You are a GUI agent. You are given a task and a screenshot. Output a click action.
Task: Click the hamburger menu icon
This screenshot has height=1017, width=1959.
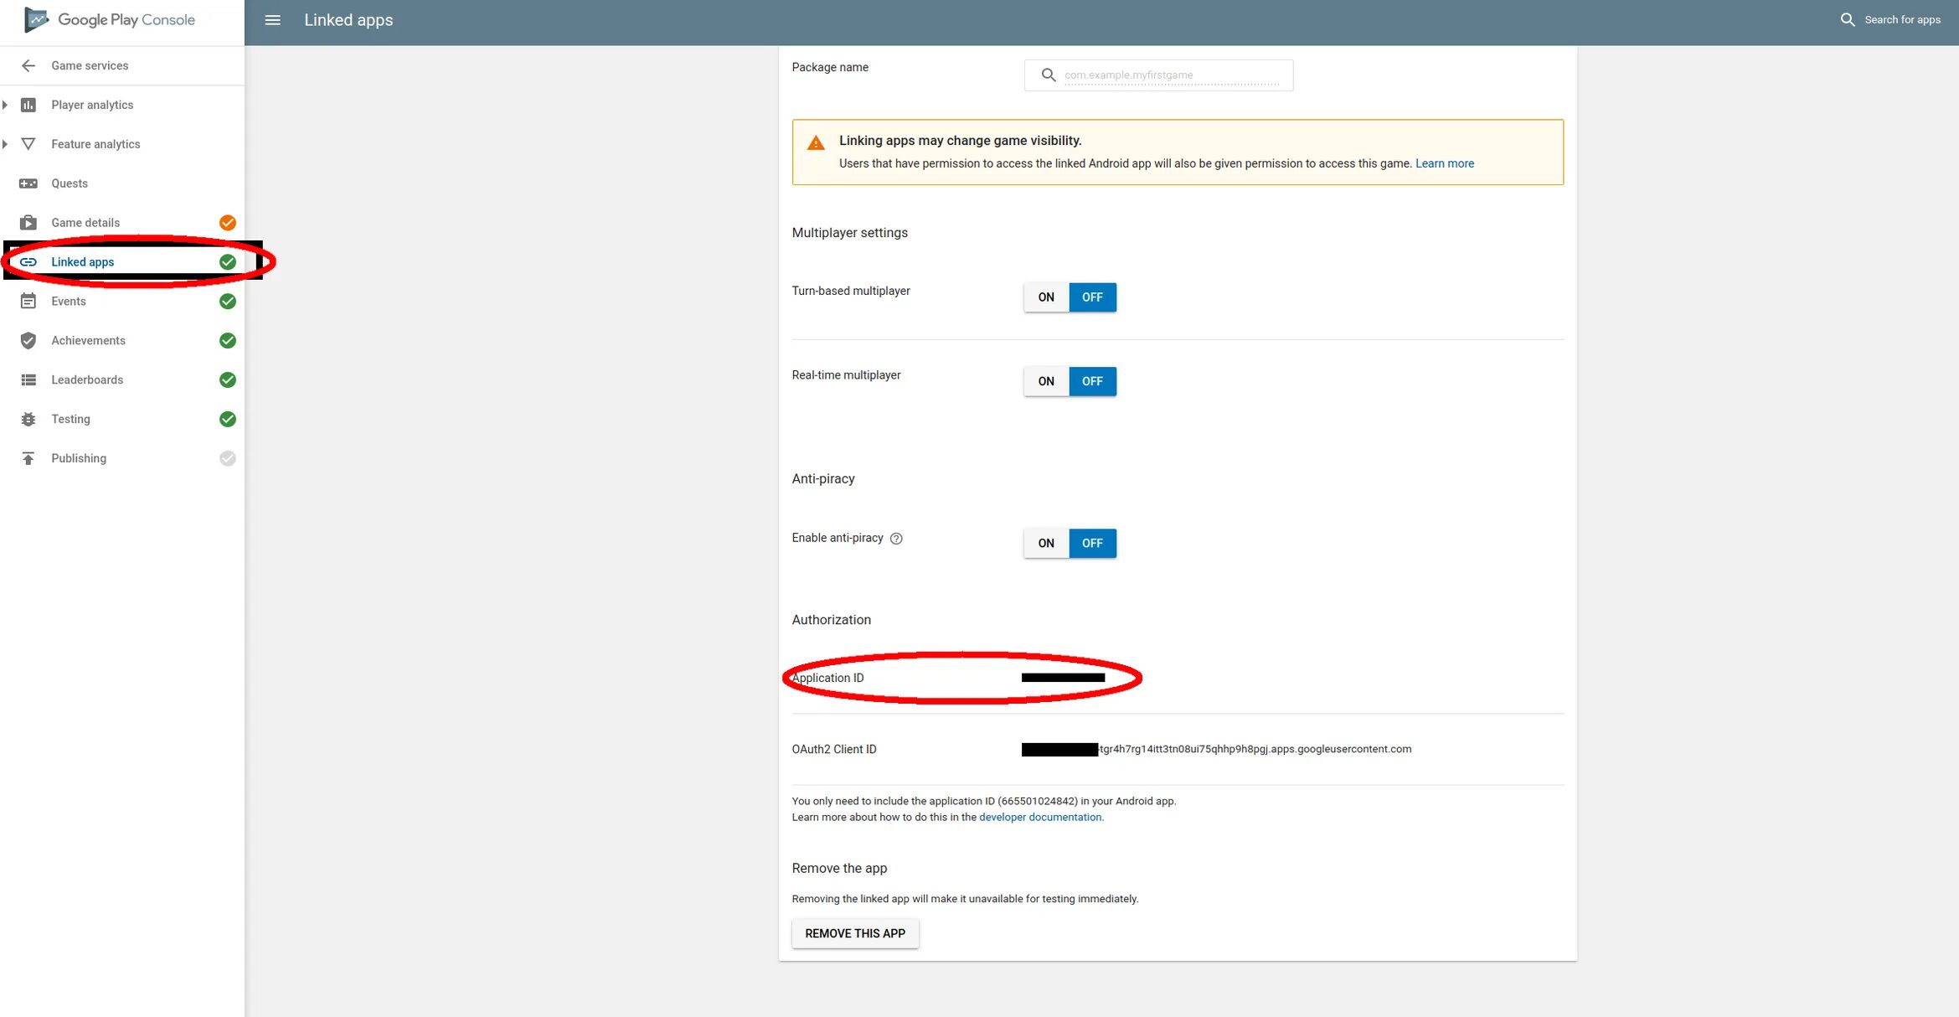[272, 20]
